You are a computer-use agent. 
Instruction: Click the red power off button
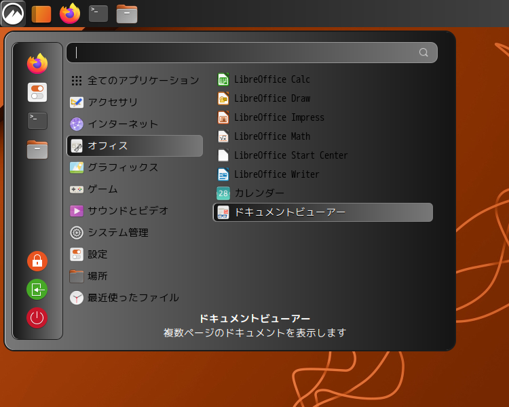[x=37, y=317]
